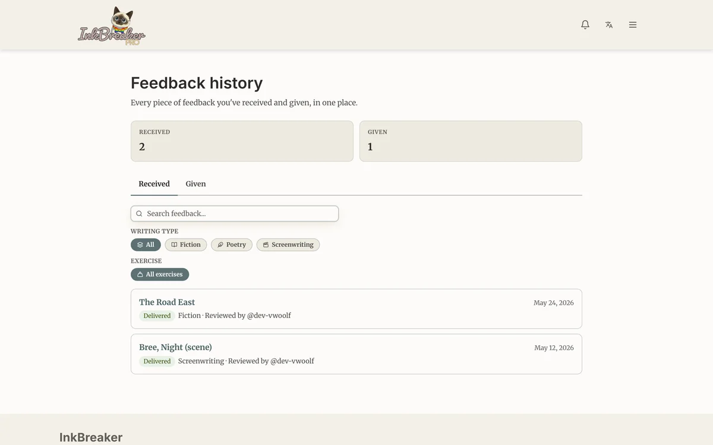Select the All exercises filter chip
This screenshot has height=445, width=713.
click(160, 274)
